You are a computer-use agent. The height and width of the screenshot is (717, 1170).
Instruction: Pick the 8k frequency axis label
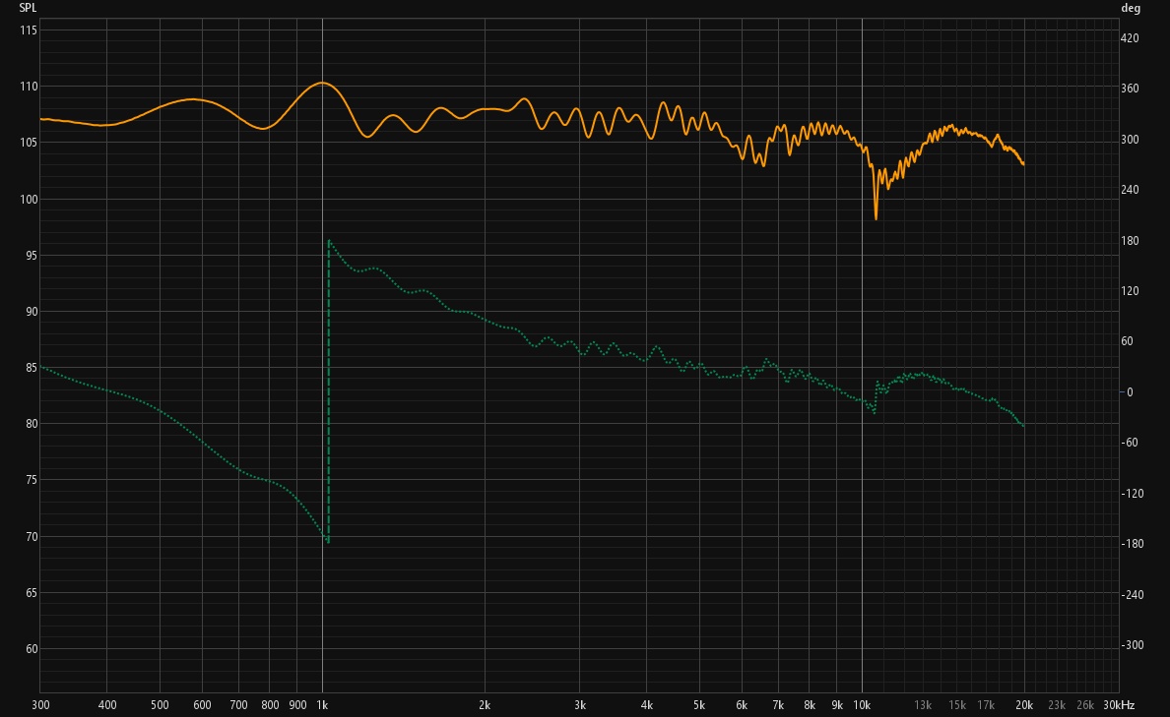tap(810, 705)
